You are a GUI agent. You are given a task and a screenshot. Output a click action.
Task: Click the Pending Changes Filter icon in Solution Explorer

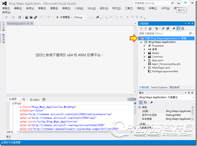click(x=157, y=28)
